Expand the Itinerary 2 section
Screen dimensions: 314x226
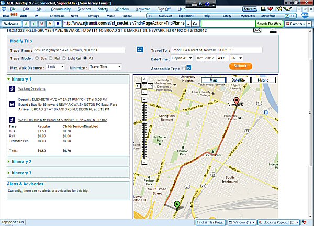(8, 161)
